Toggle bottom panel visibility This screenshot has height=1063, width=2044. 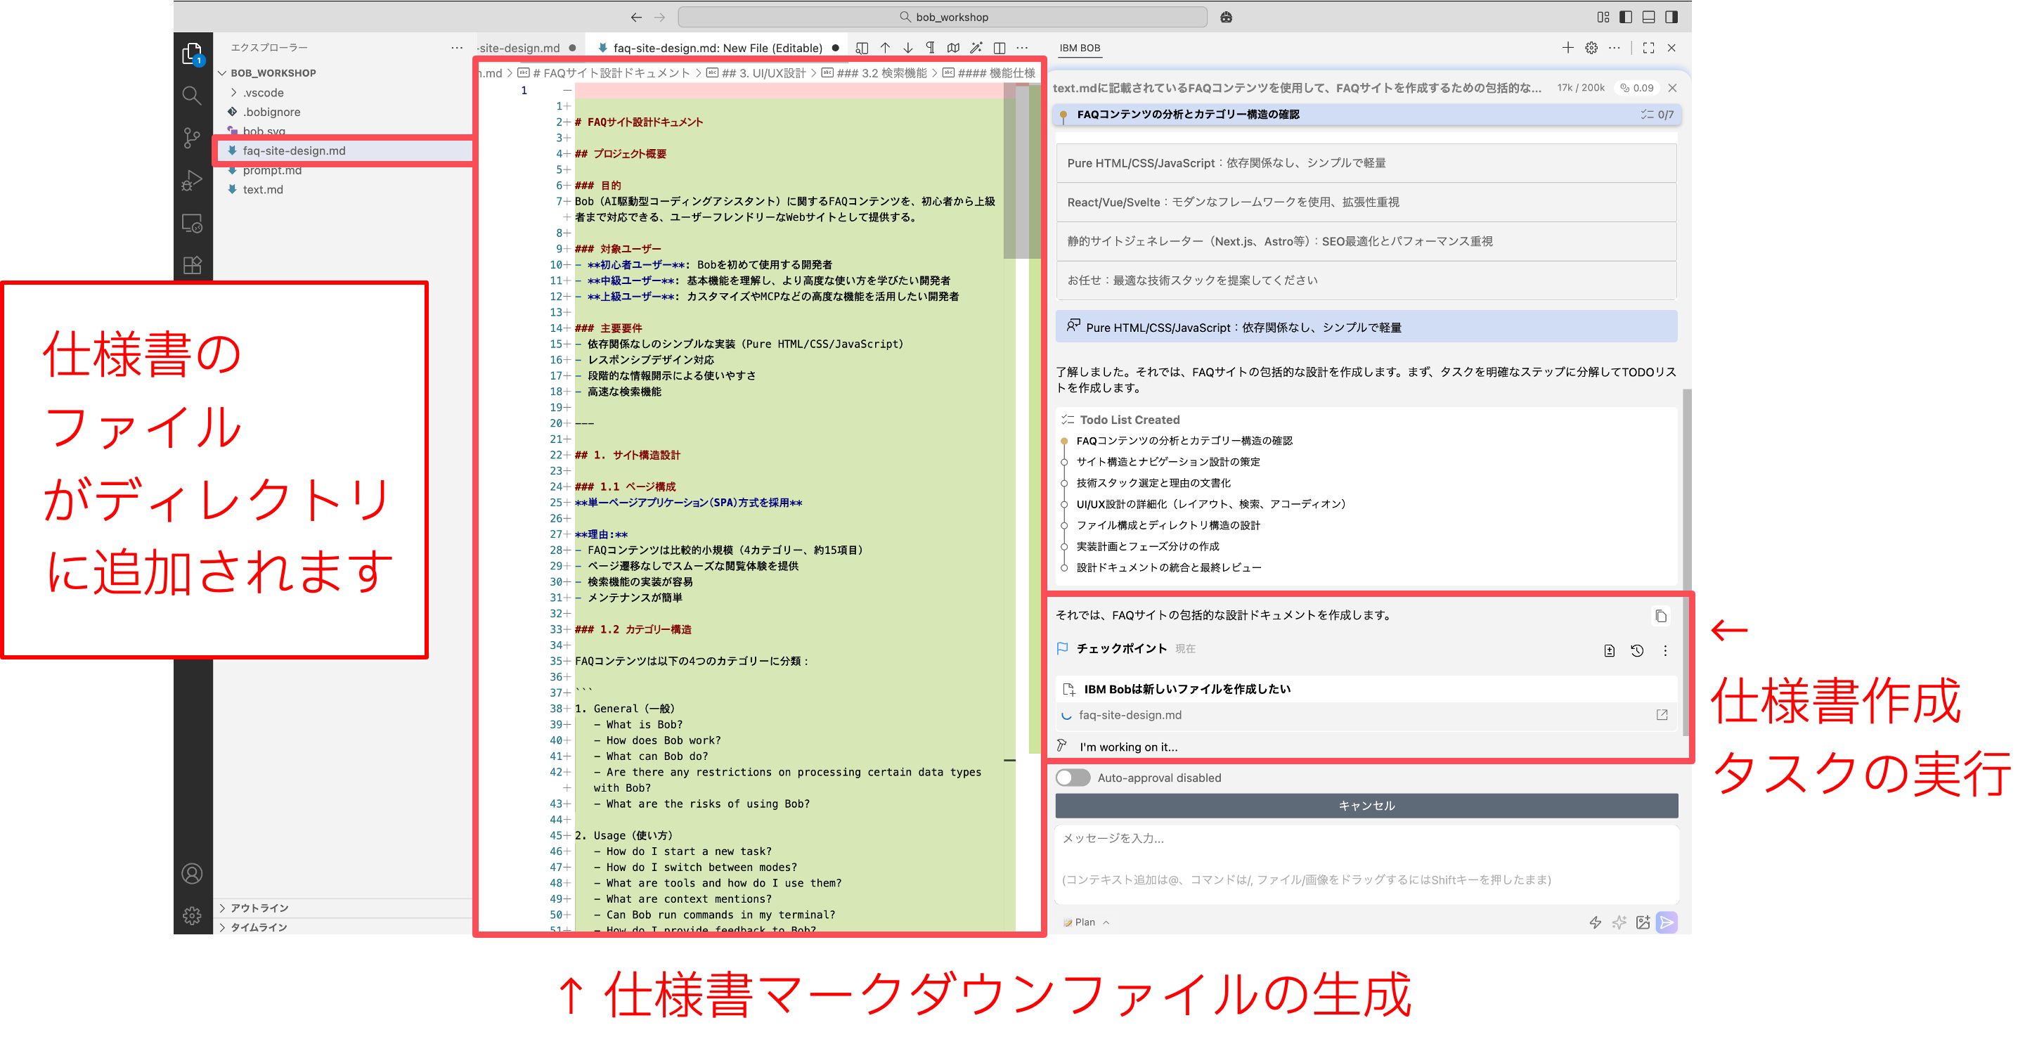point(1648,17)
